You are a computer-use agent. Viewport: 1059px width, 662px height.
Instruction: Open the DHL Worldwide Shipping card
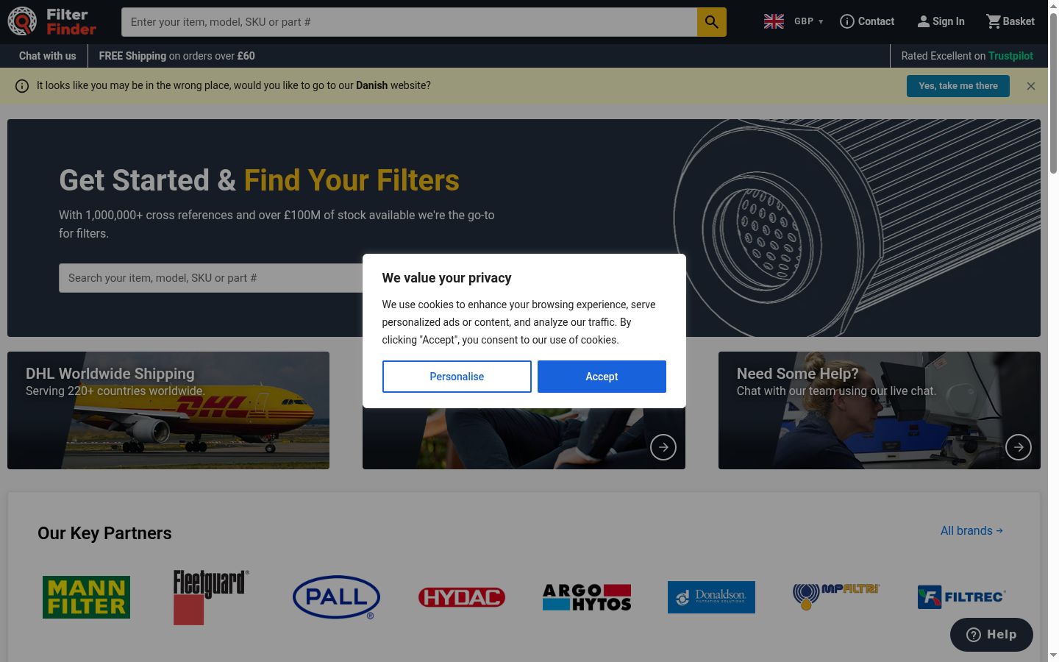point(168,410)
